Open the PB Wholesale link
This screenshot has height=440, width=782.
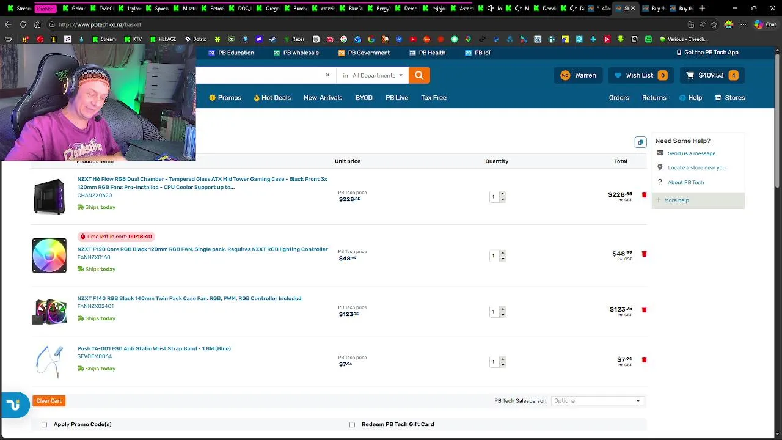(x=296, y=53)
